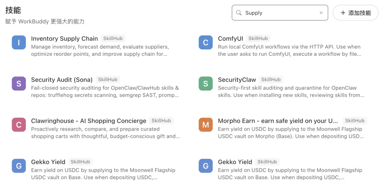This screenshot has height=189, width=379.
Task: Click the 技能 page heading
Action: point(13,10)
